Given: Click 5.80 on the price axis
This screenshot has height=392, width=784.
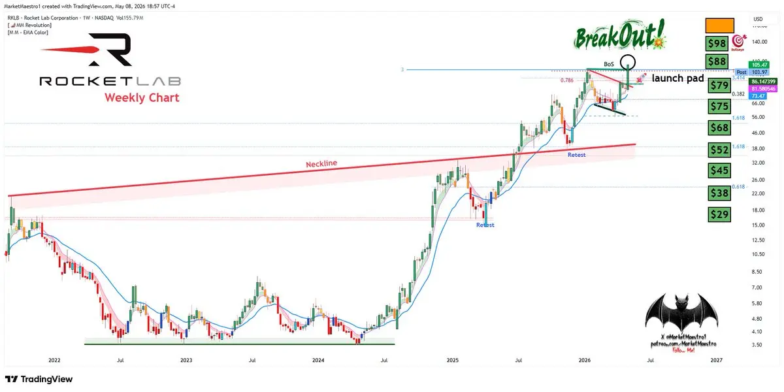Looking at the screenshot, I should (757, 303).
